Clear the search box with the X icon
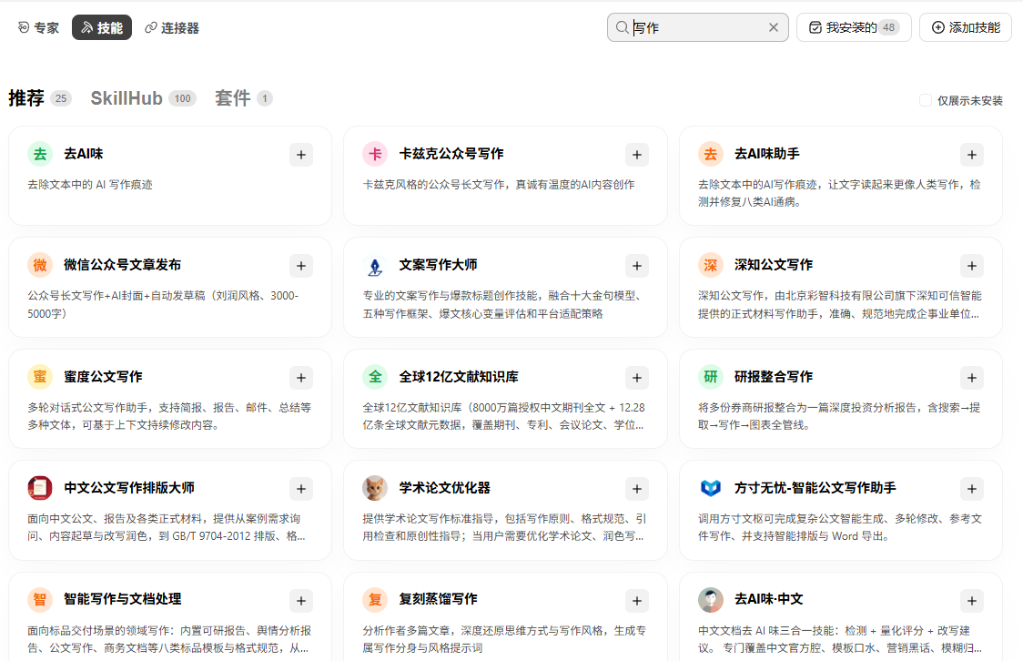 pos(773,27)
